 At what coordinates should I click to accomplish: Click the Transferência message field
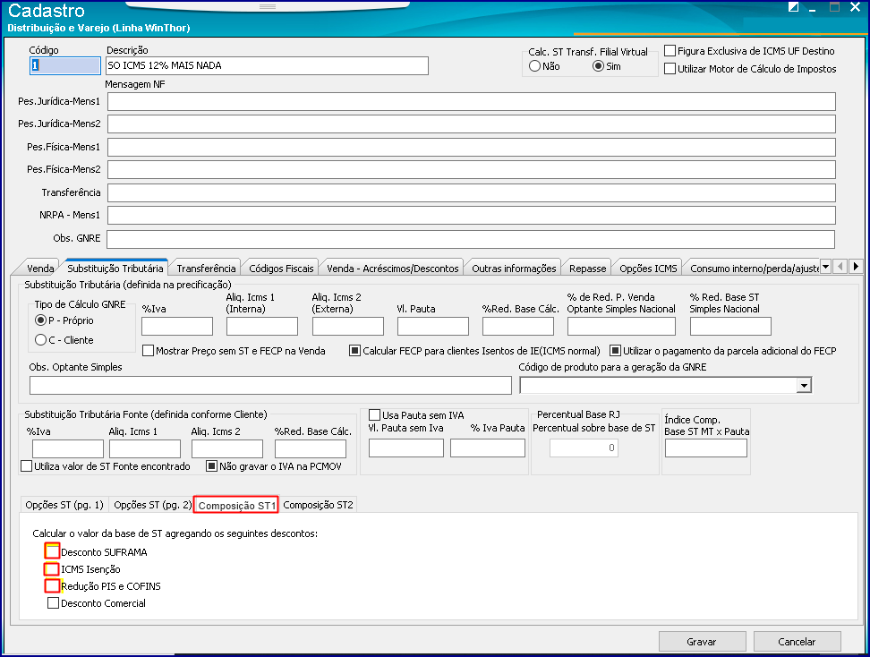coord(471,192)
